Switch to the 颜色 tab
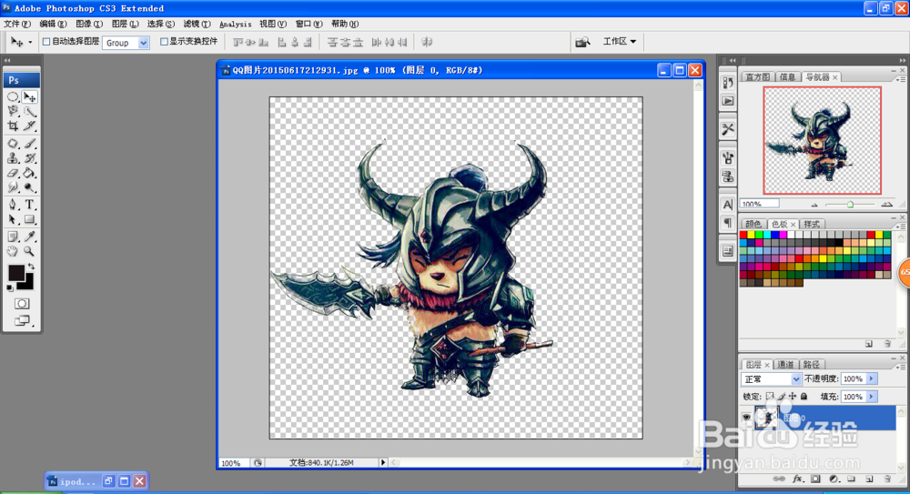The image size is (910, 494). coord(753,224)
